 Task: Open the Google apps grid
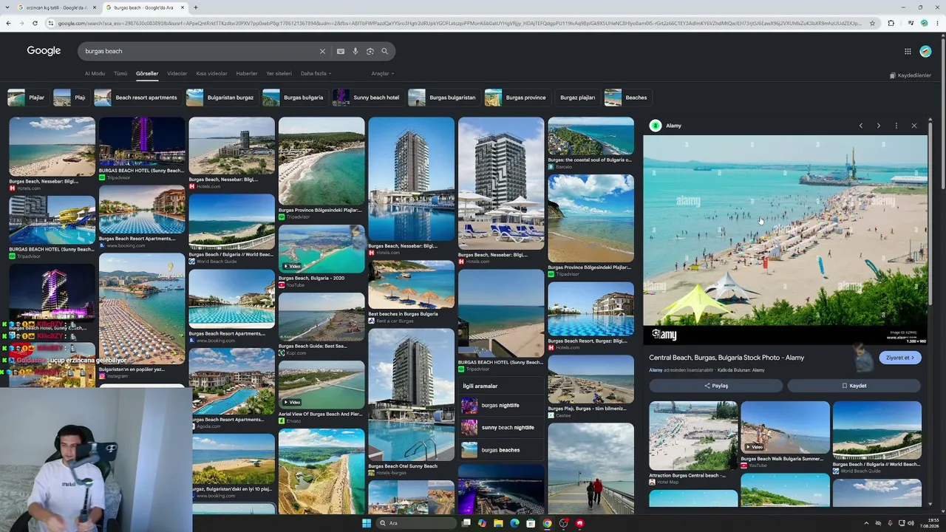908,51
